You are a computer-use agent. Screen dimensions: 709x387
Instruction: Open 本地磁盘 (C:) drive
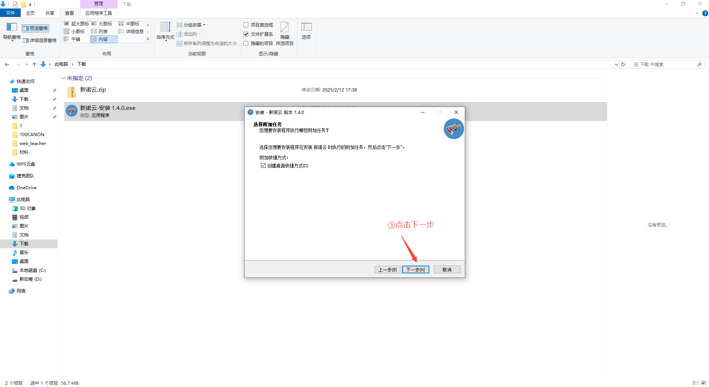tap(33, 270)
